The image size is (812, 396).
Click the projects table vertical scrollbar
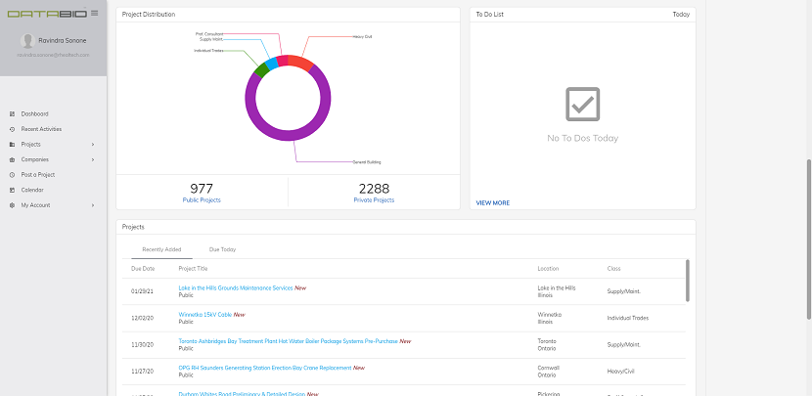(x=688, y=280)
